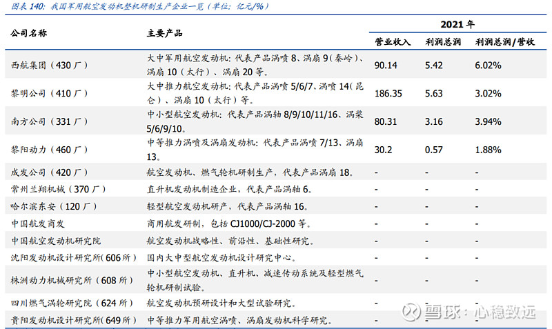Click product text 轻型航空发动机研产，代表产品涡轴 16

coord(228,206)
